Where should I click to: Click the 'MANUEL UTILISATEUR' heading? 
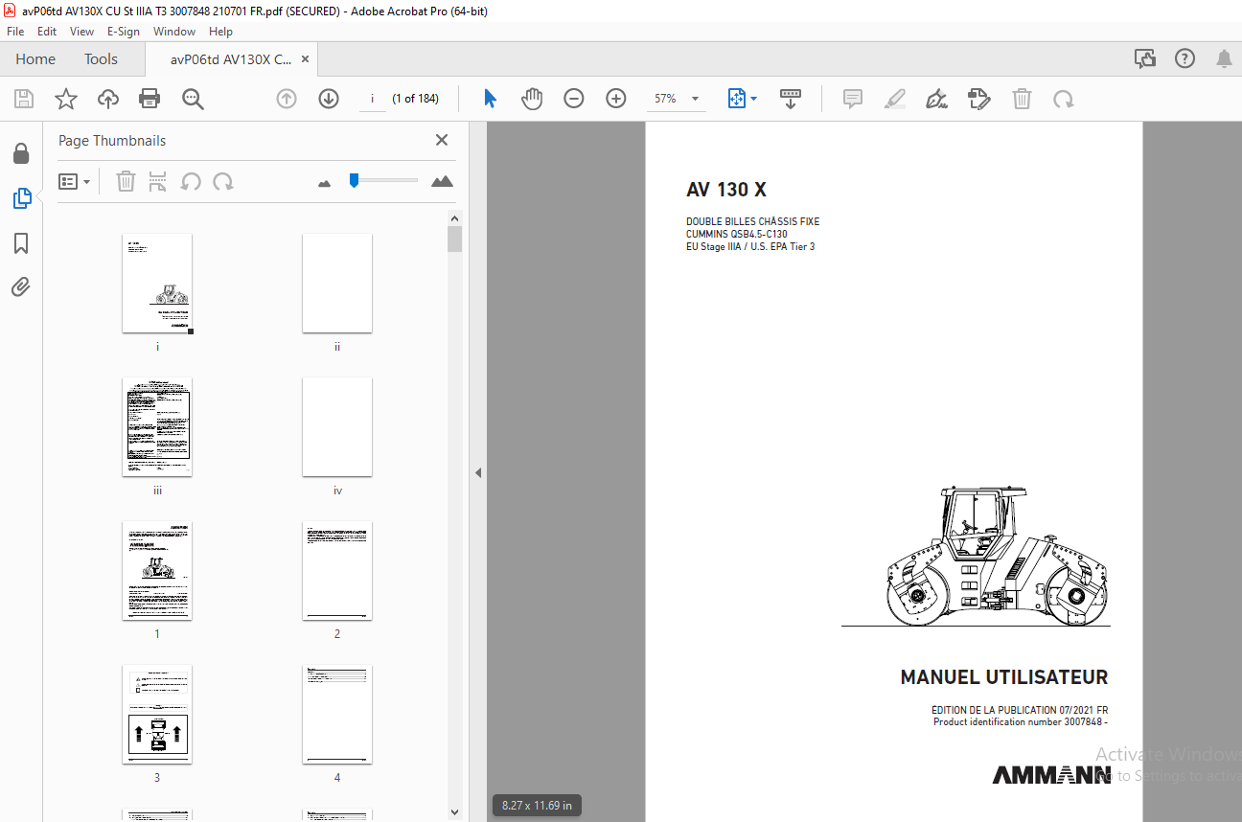tap(1004, 677)
